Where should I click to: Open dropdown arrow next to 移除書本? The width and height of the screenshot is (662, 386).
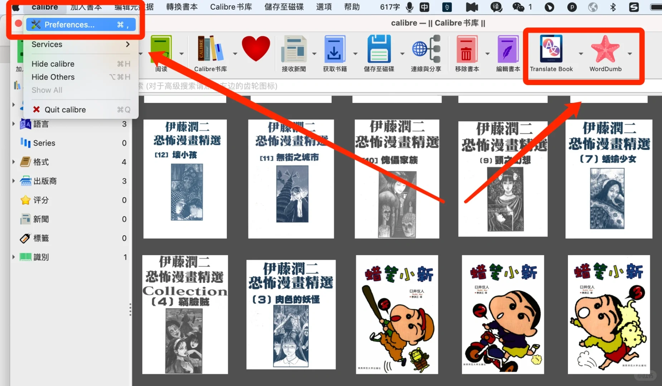pyautogui.click(x=487, y=54)
